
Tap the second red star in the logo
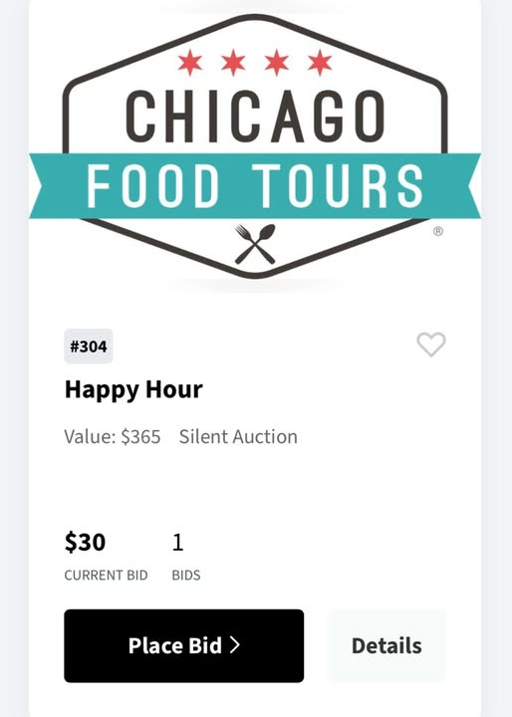(x=233, y=63)
